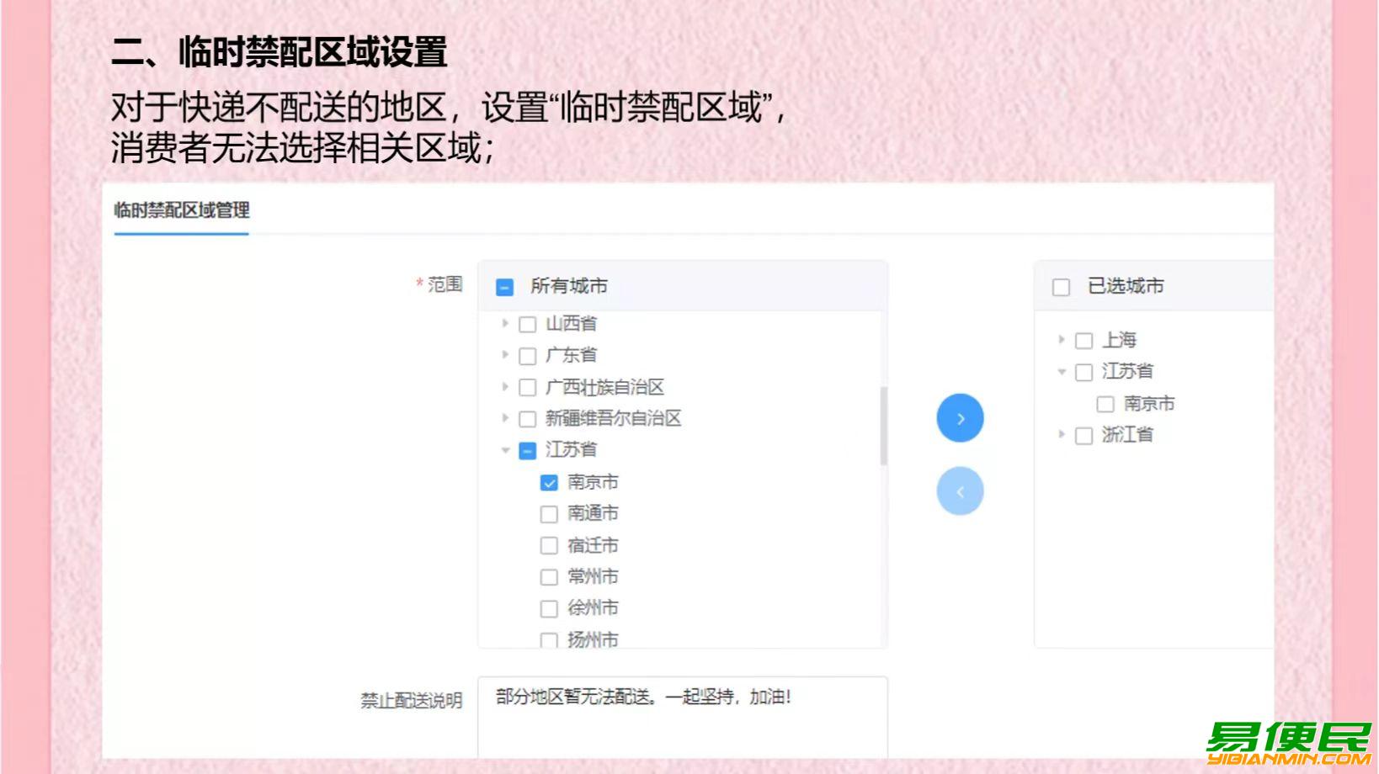Click the city list vertical scrollbar
This screenshot has width=1379, height=774.
point(883,426)
